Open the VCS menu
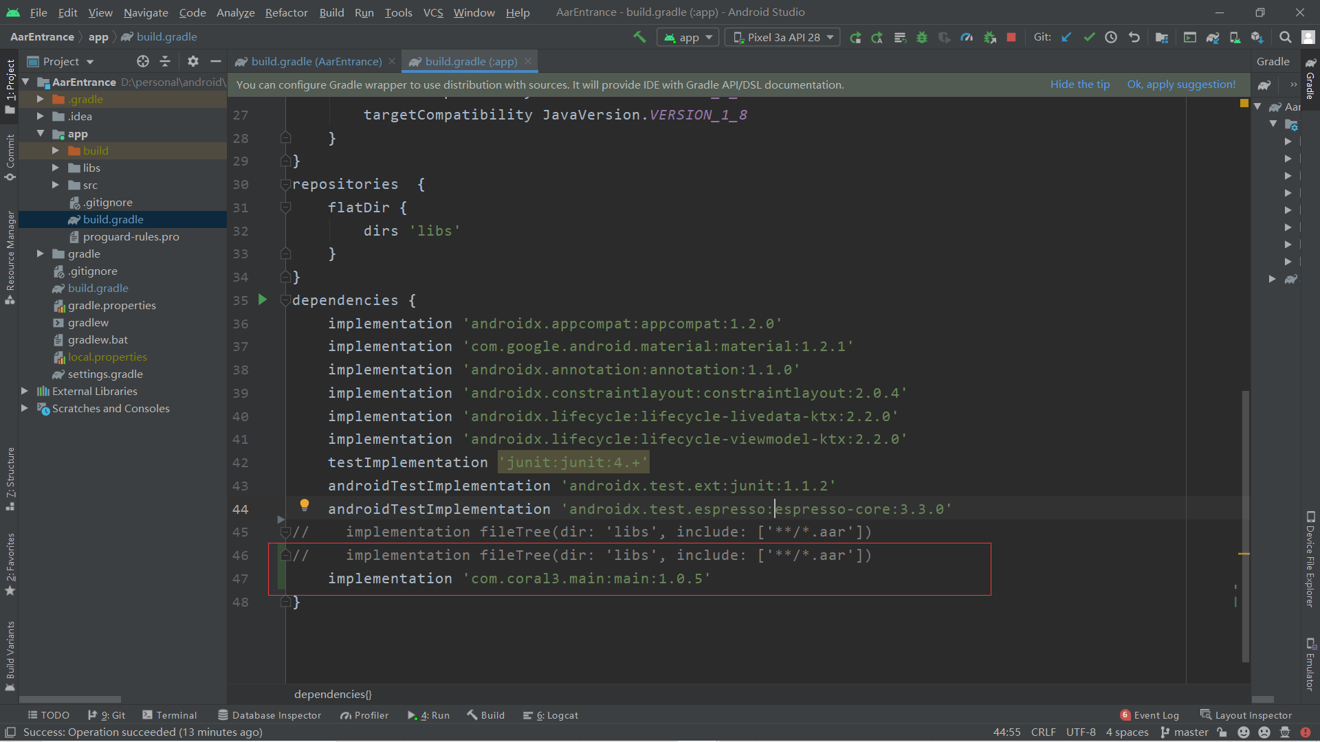The width and height of the screenshot is (1320, 742). pos(433,12)
